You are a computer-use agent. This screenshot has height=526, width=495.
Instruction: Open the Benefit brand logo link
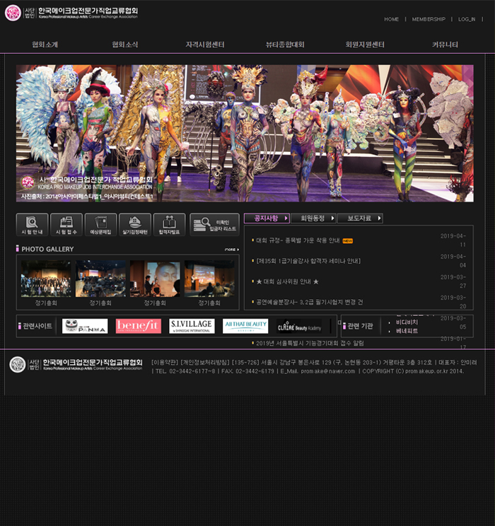coord(139,326)
